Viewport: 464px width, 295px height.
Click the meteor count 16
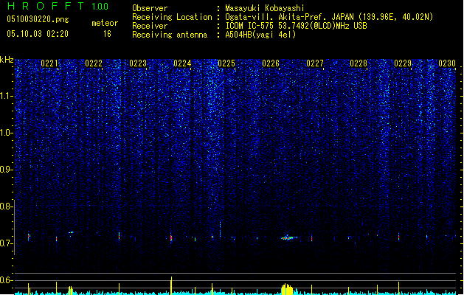click(107, 34)
